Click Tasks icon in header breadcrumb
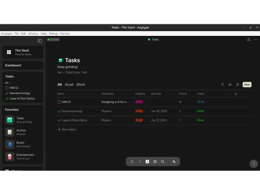This screenshot has width=260, height=195. tap(149, 40)
